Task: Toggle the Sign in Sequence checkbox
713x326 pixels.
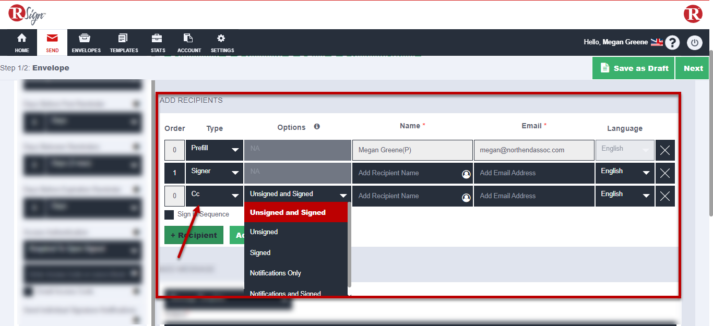Action: [x=169, y=215]
